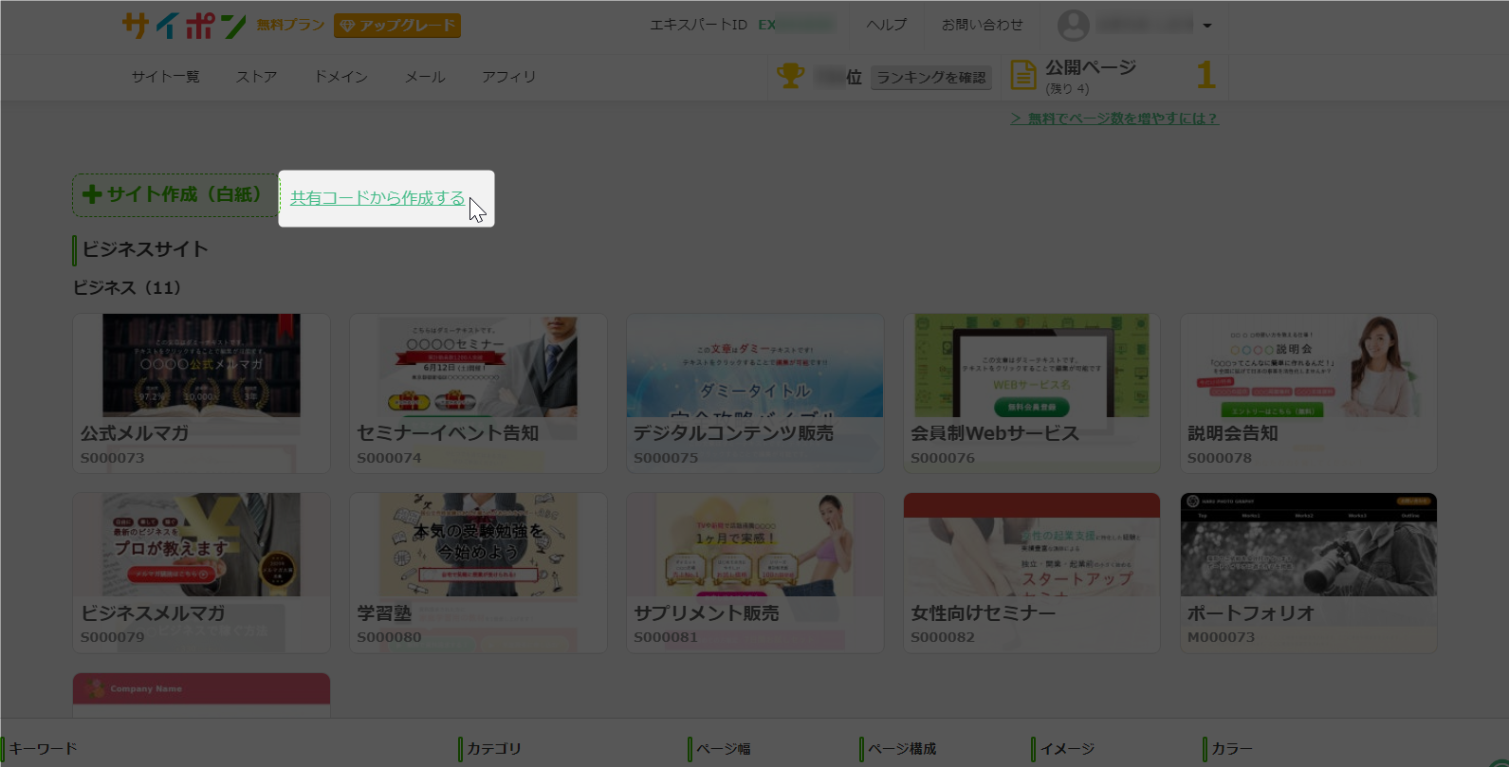Click the アップグレード button
Screen dimensions: 1509x767
[397, 26]
